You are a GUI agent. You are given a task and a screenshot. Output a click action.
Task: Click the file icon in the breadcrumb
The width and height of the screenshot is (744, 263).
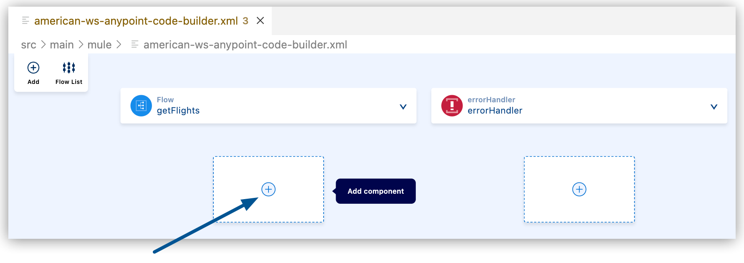pos(134,44)
